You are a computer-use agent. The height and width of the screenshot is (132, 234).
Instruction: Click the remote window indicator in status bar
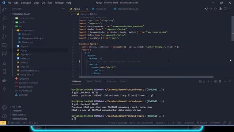click(x=3, y=122)
